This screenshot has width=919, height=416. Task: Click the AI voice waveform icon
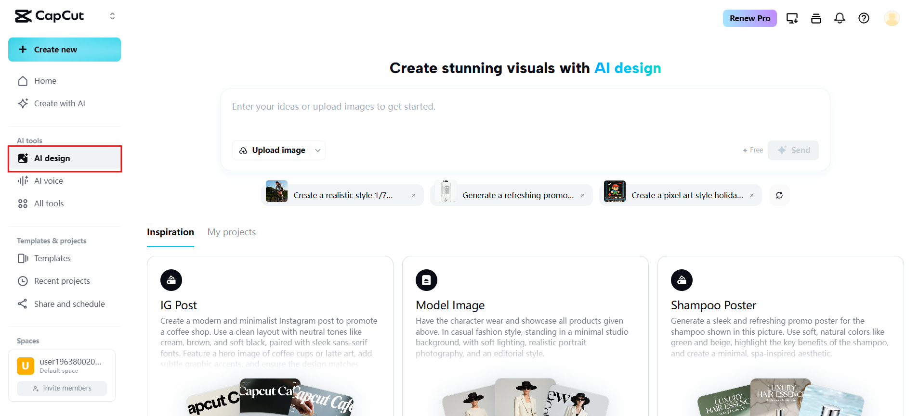tap(23, 181)
